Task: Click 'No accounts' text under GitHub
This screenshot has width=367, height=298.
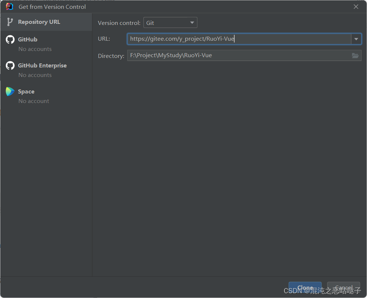Action: [x=35, y=49]
